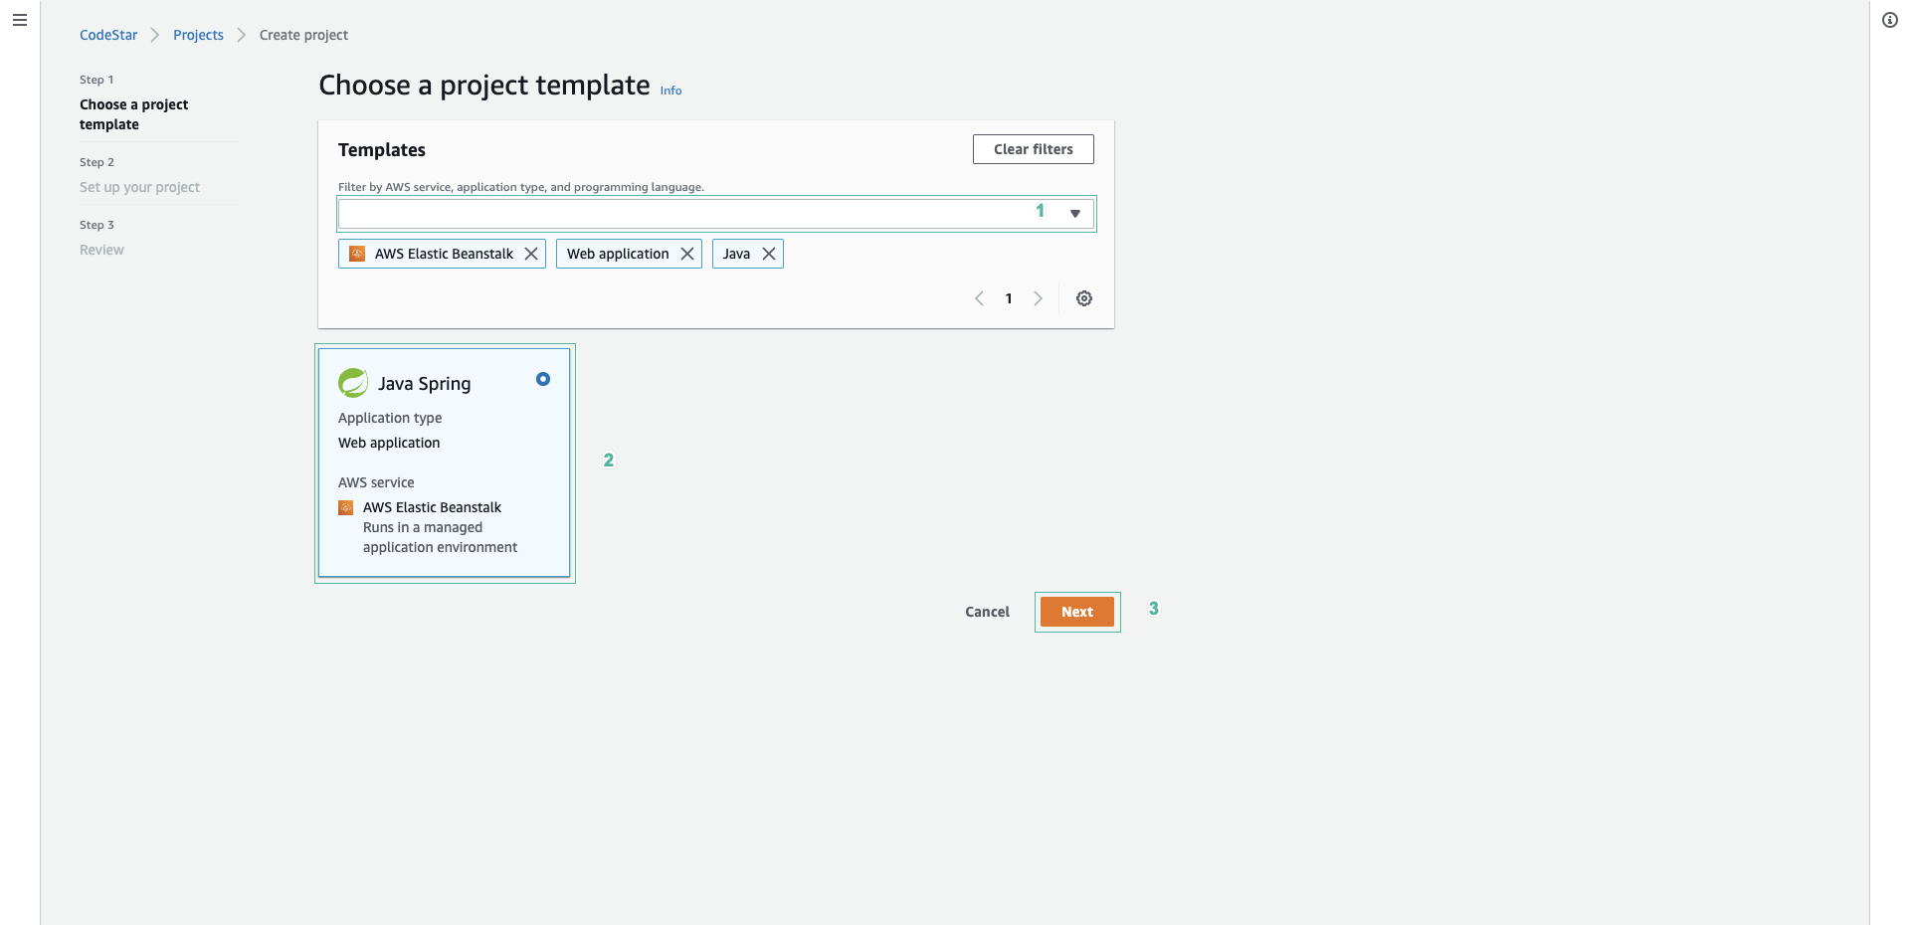
Task: Expand the template filter dropdown arrow
Action: (x=1075, y=214)
